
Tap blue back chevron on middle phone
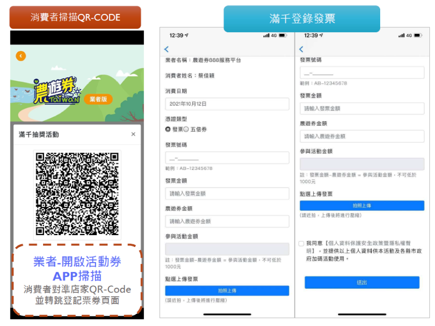click(x=167, y=49)
